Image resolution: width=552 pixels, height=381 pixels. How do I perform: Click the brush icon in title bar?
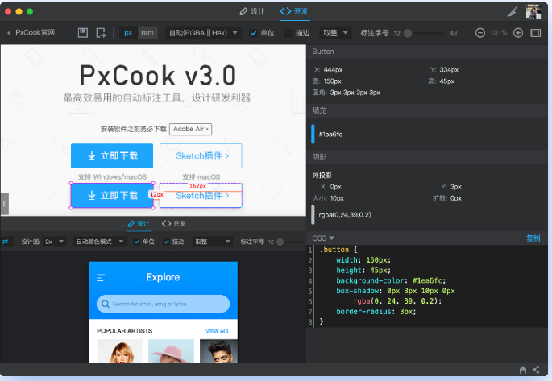point(513,12)
